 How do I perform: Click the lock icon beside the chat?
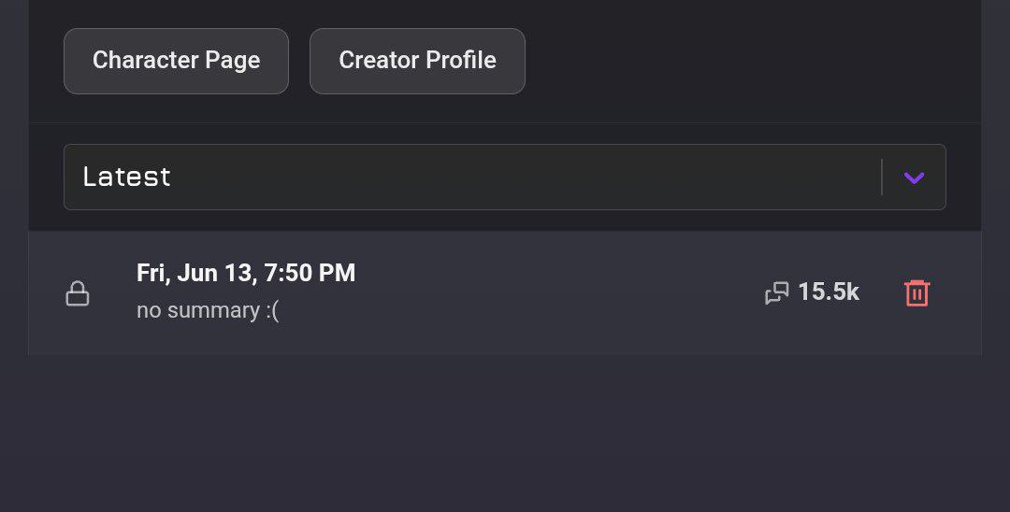(78, 293)
